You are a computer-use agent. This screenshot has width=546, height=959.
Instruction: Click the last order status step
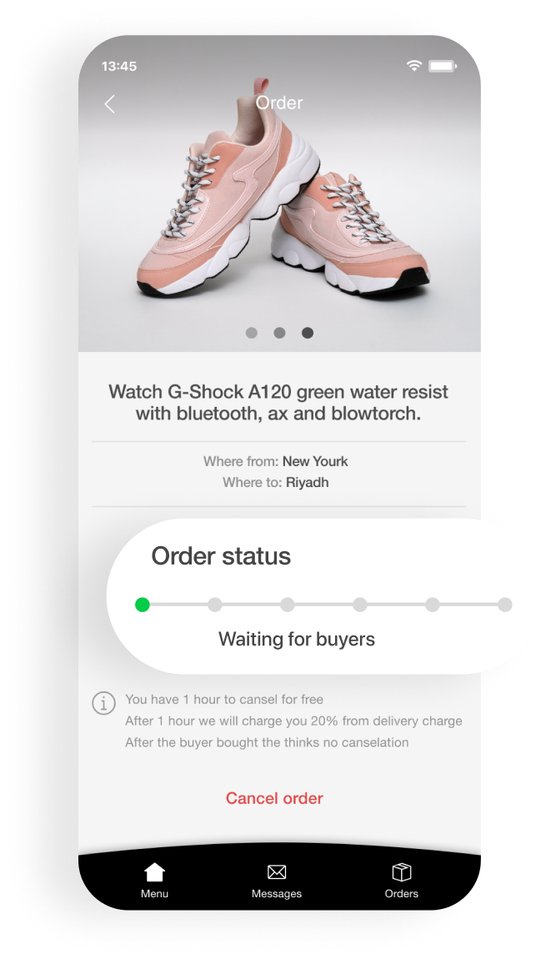tap(505, 605)
